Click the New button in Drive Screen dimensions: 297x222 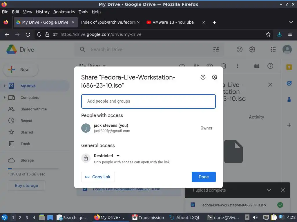[x=21, y=70]
